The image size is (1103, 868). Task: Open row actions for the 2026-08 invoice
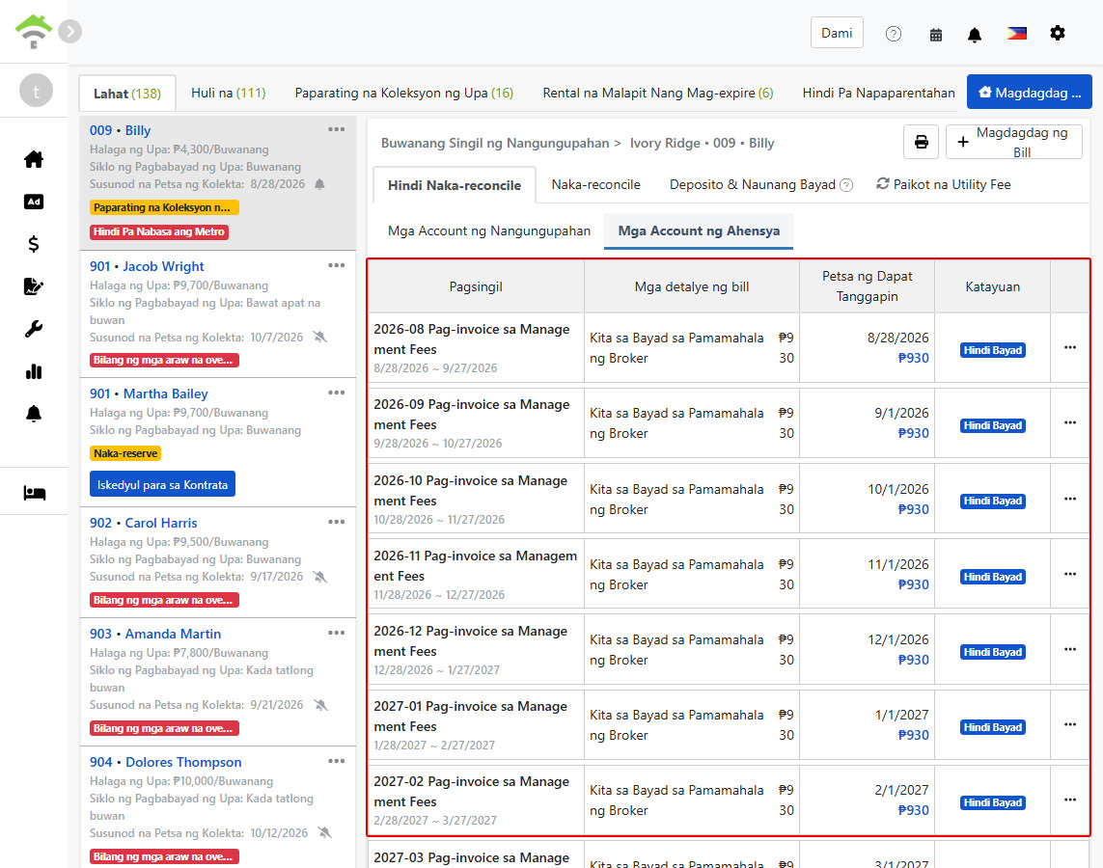coord(1070,347)
